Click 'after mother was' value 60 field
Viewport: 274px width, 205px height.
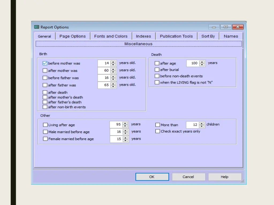[x=104, y=70]
